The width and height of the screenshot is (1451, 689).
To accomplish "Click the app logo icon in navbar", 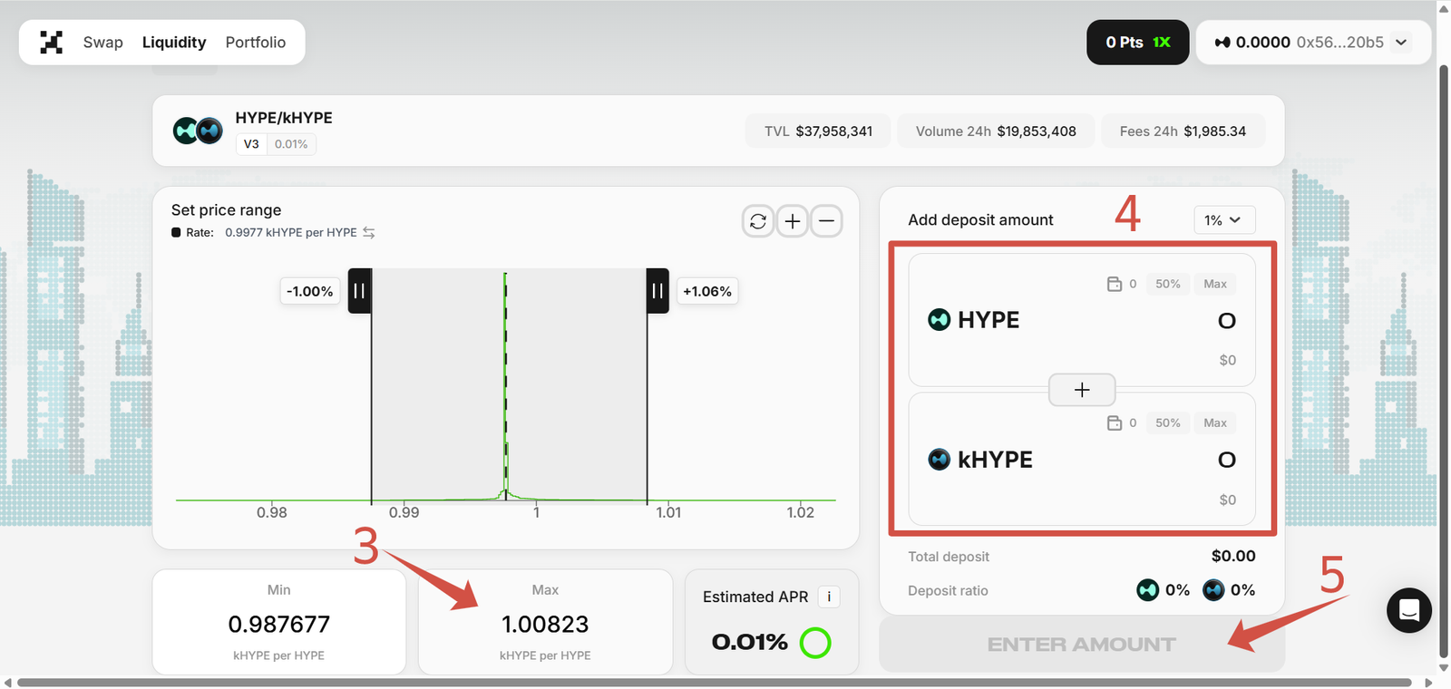I will [x=52, y=43].
